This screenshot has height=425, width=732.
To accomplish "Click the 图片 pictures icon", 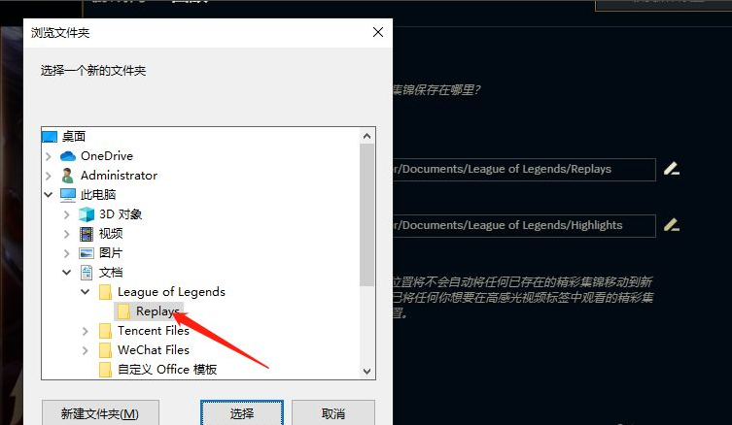I will 87,253.
